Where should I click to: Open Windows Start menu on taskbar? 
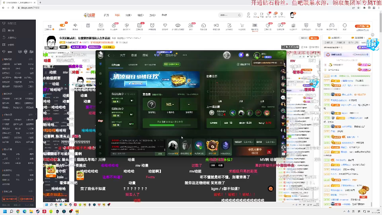pyautogui.click(x=5, y=211)
